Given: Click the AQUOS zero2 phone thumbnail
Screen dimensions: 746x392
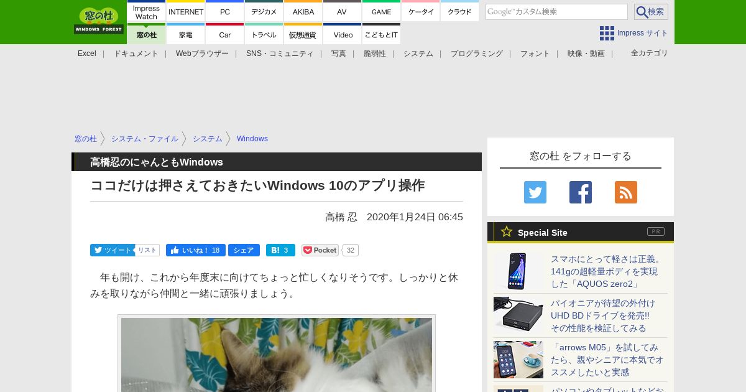Looking at the screenshot, I should pyautogui.click(x=518, y=271).
